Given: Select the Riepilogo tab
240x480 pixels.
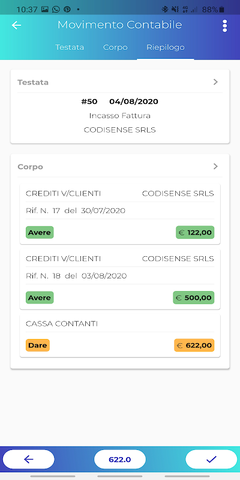Looking at the screenshot, I should tap(166, 47).
